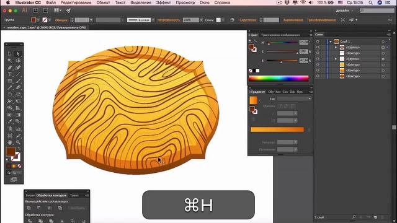Open the gradient Тип dropdown

coord(294,98)
